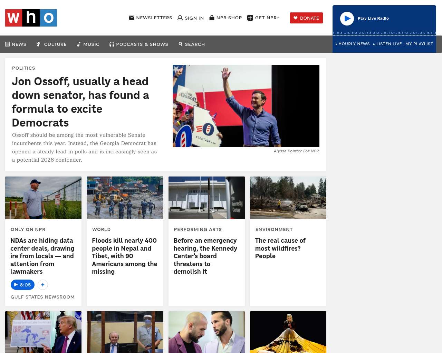442x353 pixels.
Task: Click the NPR Shop bag icon
Action: coord(212,18)
